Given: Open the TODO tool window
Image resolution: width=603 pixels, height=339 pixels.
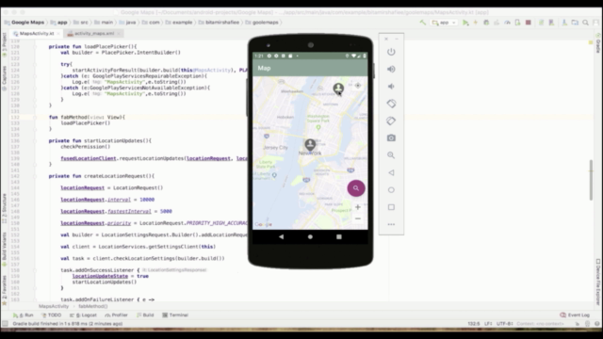Looking at the screenshot, I should click(52, 315).
